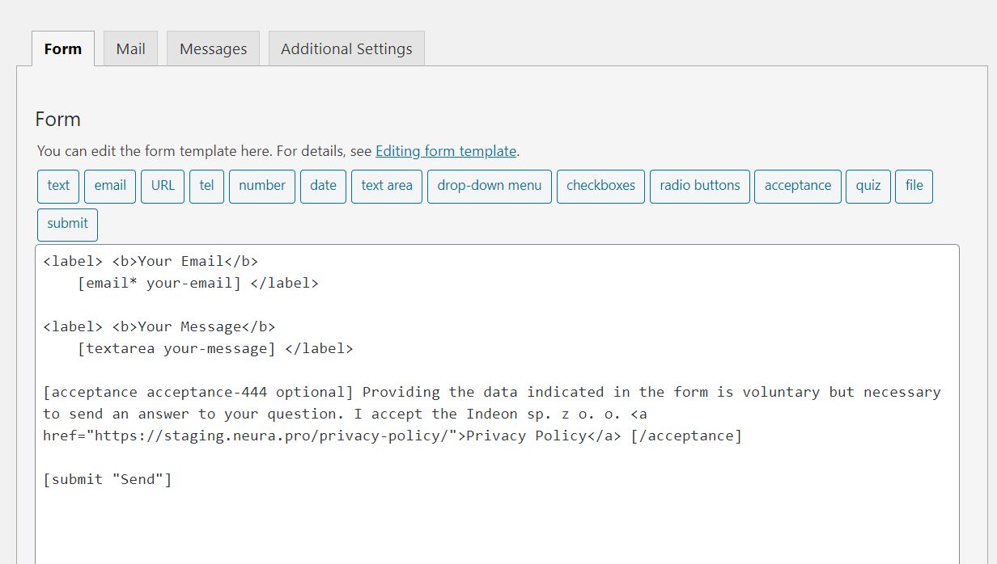Select the Additional Settings tab
The width and height of the screenshot is (997, 564).
[x=346, y=48]
